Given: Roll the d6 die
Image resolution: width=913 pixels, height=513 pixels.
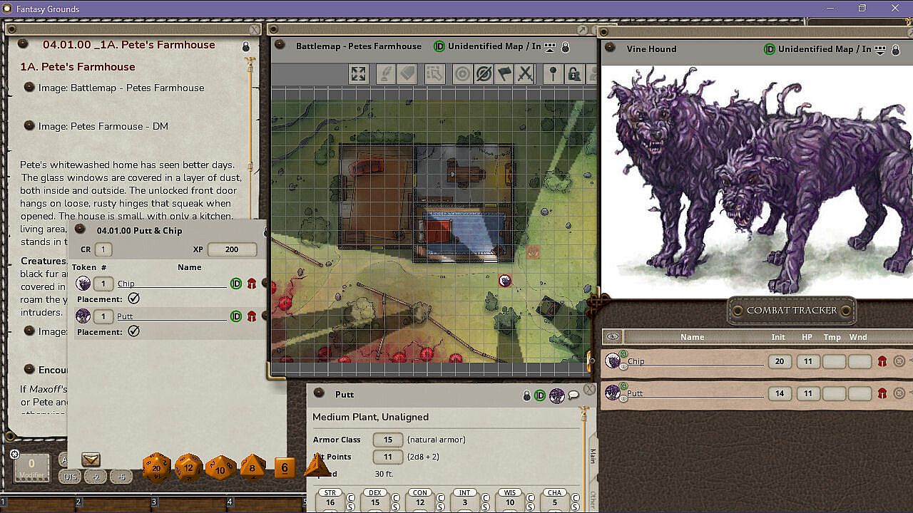Looking at the screenshot, I should click(x=285, y=467).
